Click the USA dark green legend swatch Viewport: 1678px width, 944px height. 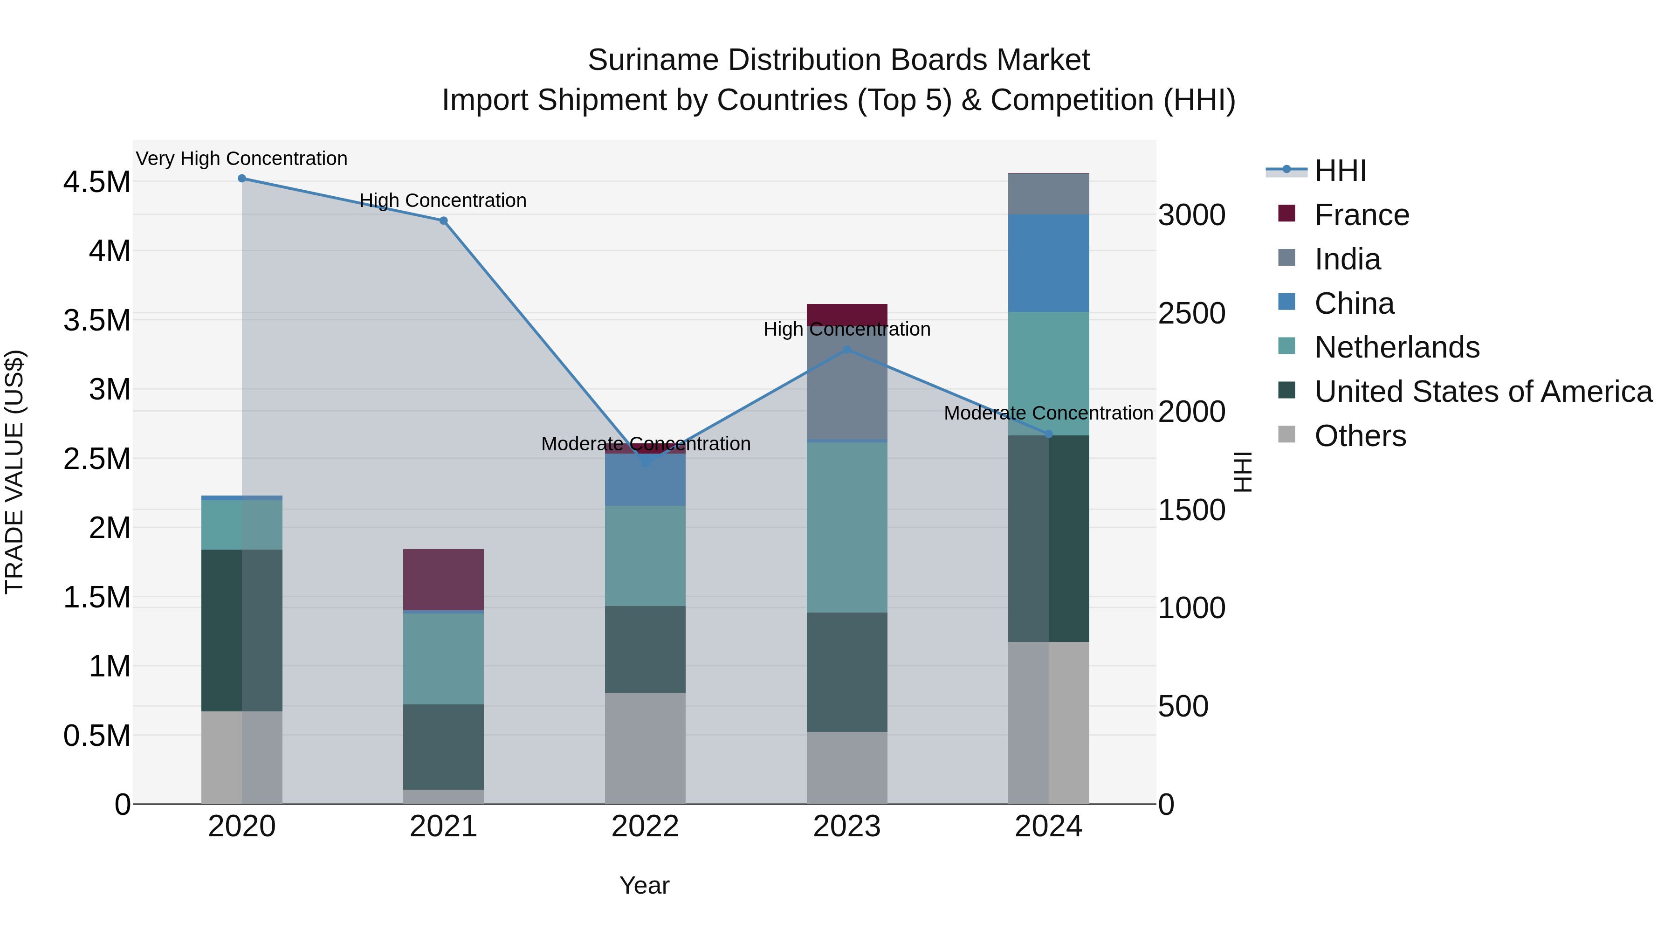(1286, 390)
